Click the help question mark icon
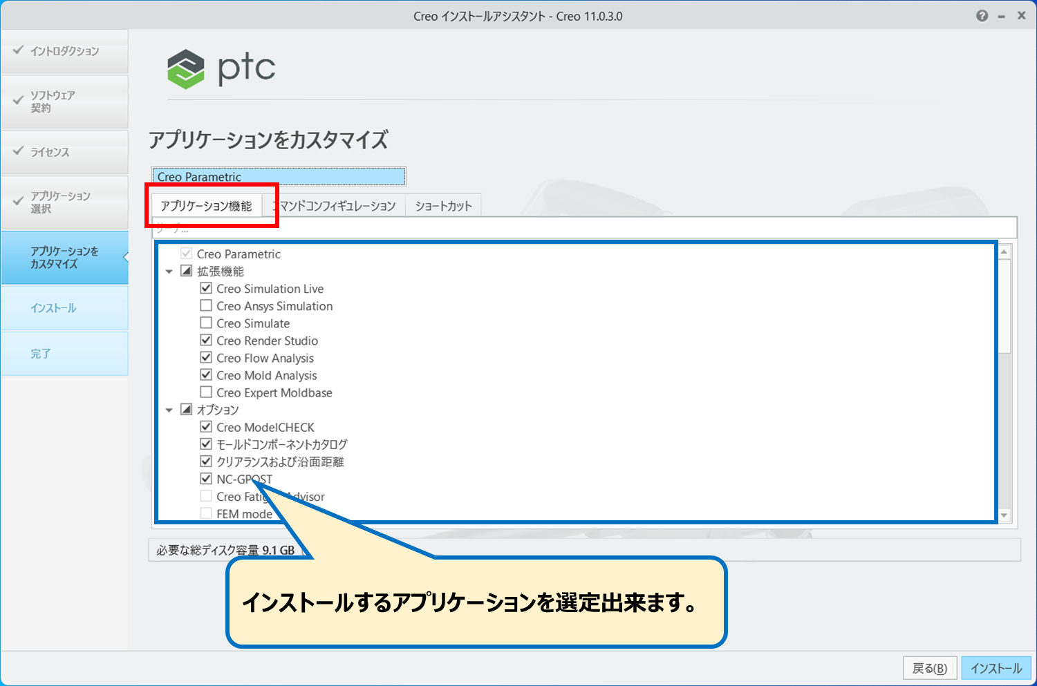 [982, 16]
